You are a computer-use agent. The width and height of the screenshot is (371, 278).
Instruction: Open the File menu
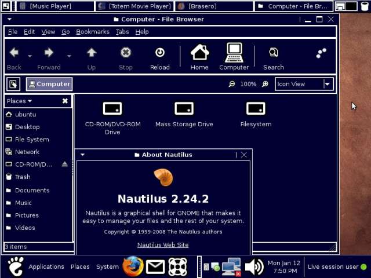(13, 32)
